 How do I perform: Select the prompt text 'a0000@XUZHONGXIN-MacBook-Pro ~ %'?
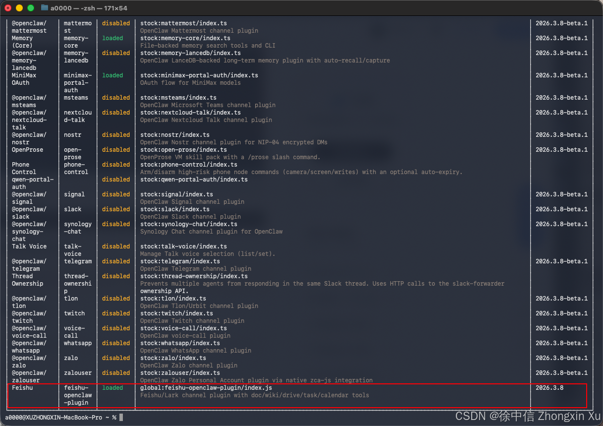(60, 418)
